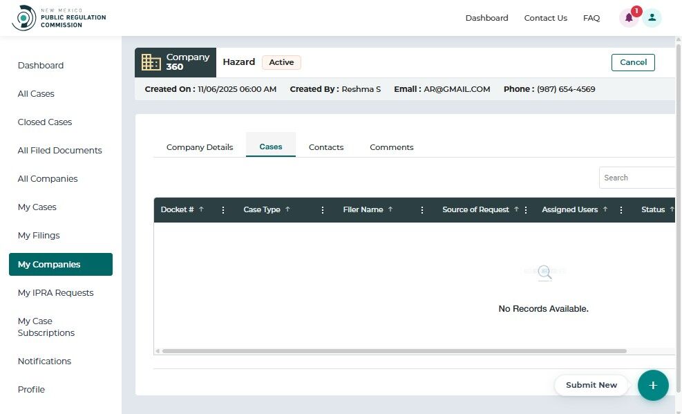Open the user profile avatar icon

pyautogui.click(x=652, y=18)
